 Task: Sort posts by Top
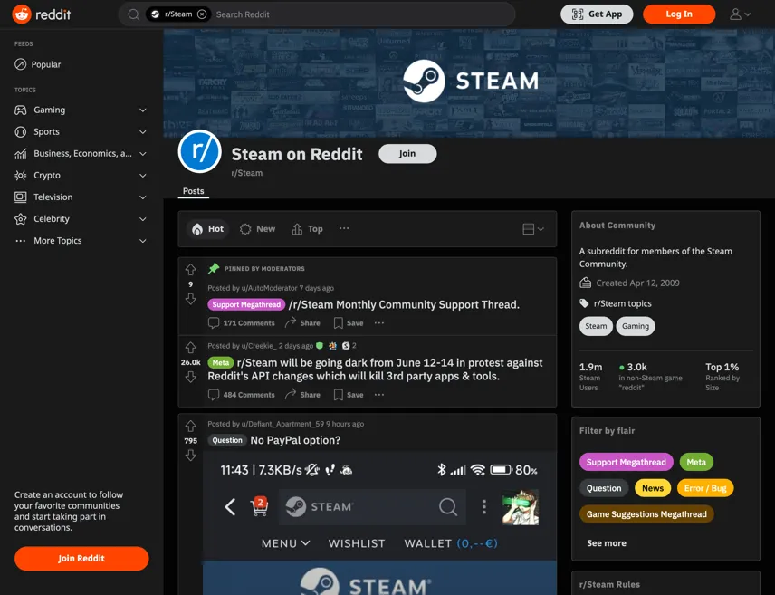click(x=308, y=228)
